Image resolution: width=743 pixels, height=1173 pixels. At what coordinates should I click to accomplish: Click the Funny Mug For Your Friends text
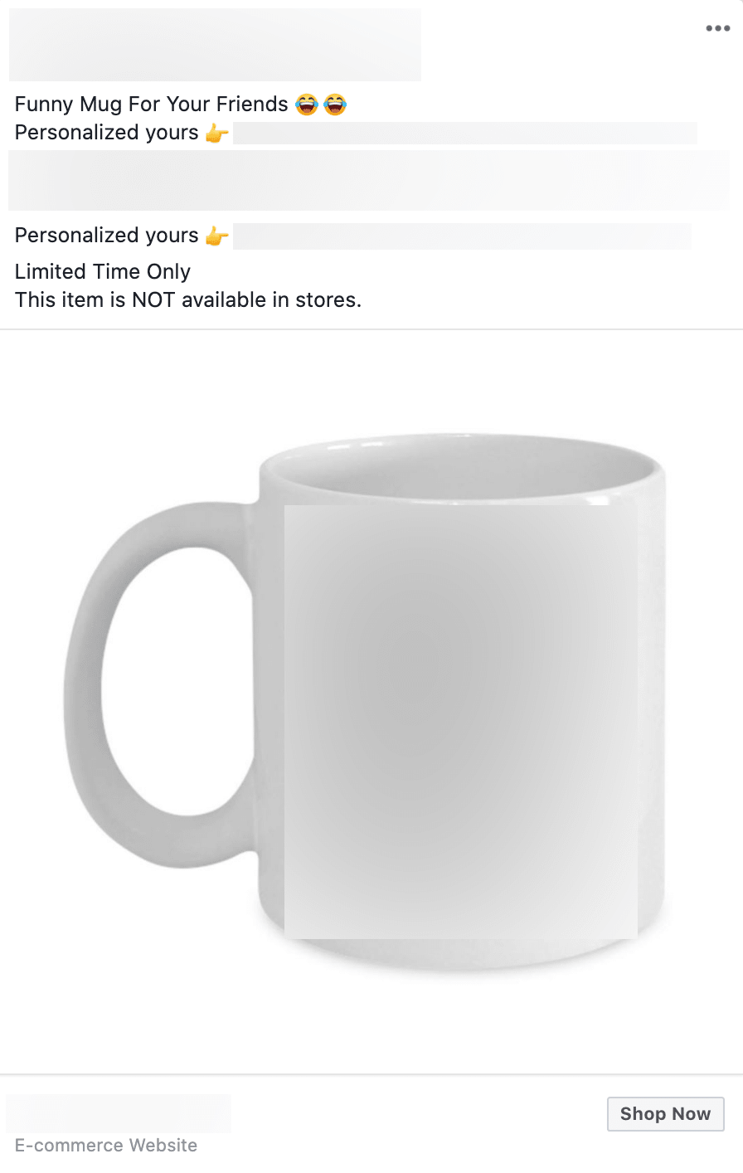tap(152, 105)
